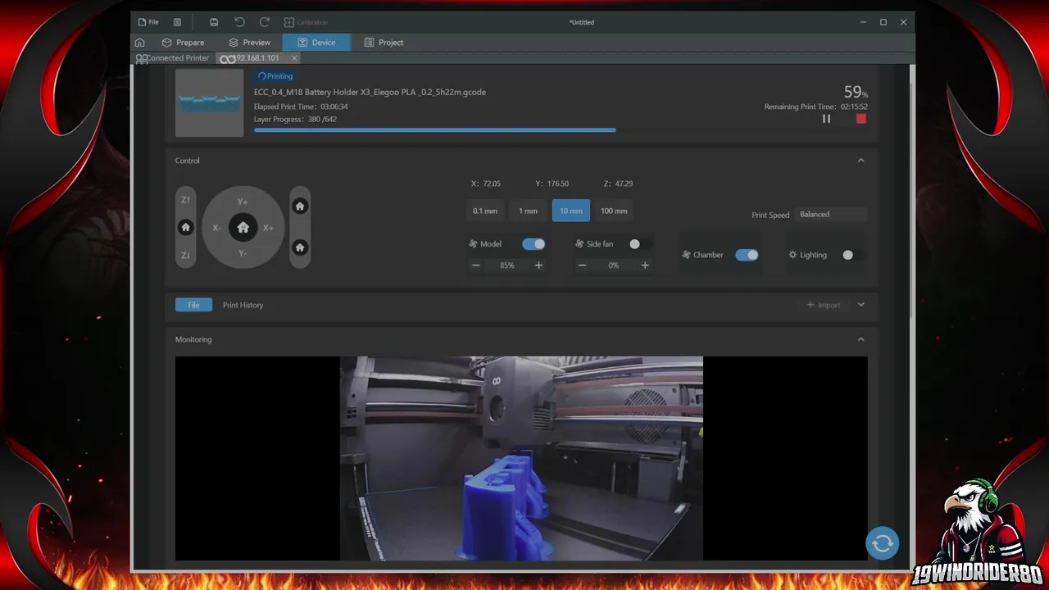Decrease Side fan speed with minus

[x=582, y=265]
